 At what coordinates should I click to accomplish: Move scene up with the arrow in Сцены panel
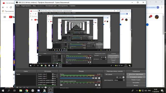[x=24, y=87]
